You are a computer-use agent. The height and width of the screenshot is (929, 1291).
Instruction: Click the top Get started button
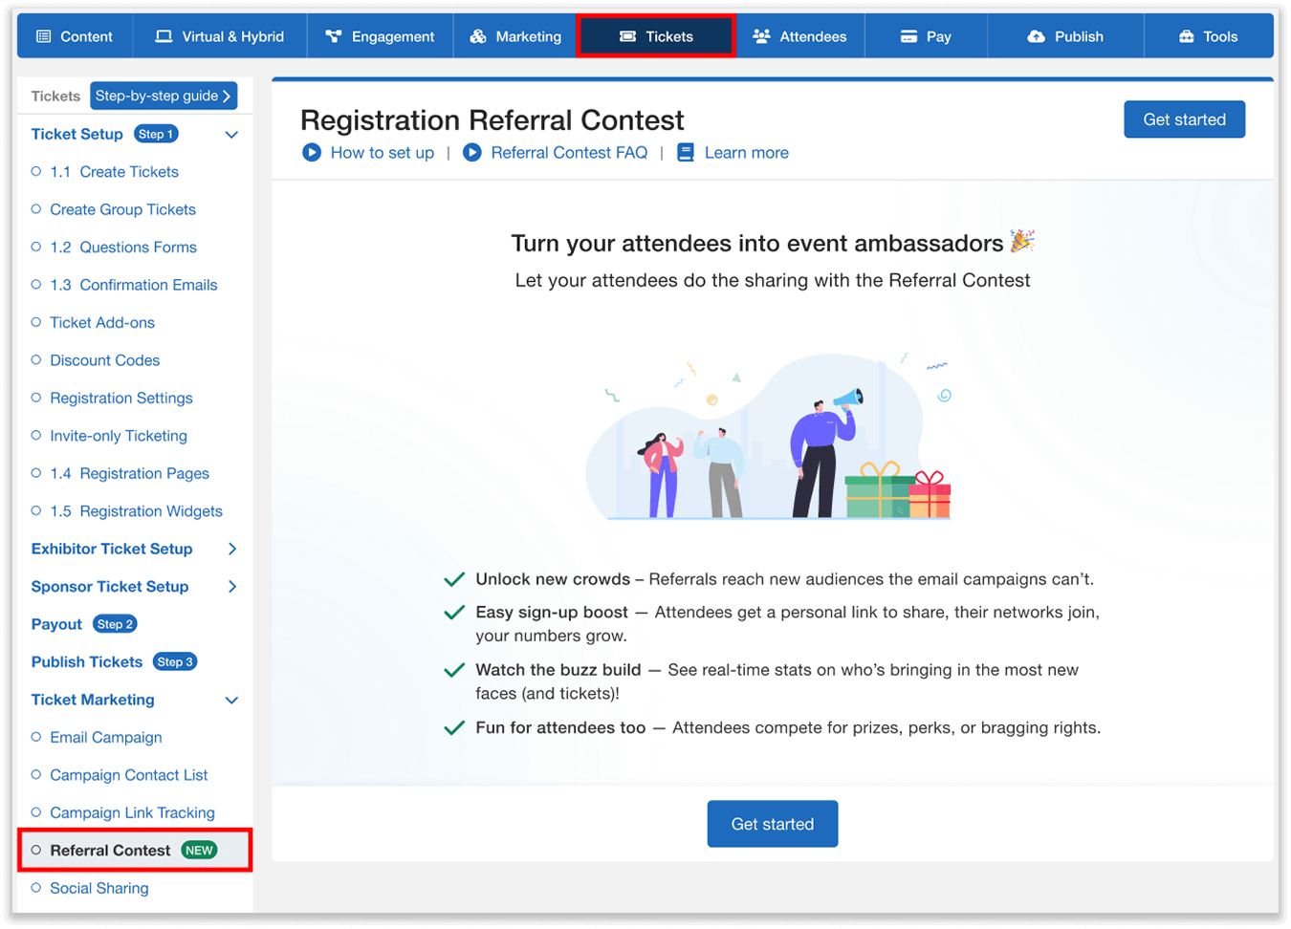point(1184,119)
